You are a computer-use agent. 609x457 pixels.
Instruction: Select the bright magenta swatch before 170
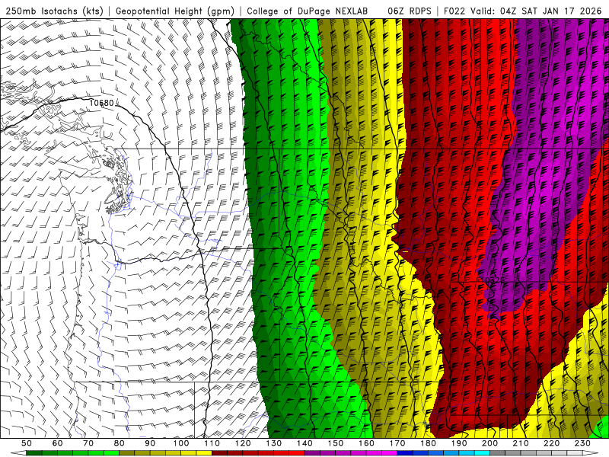click(390, 452)
